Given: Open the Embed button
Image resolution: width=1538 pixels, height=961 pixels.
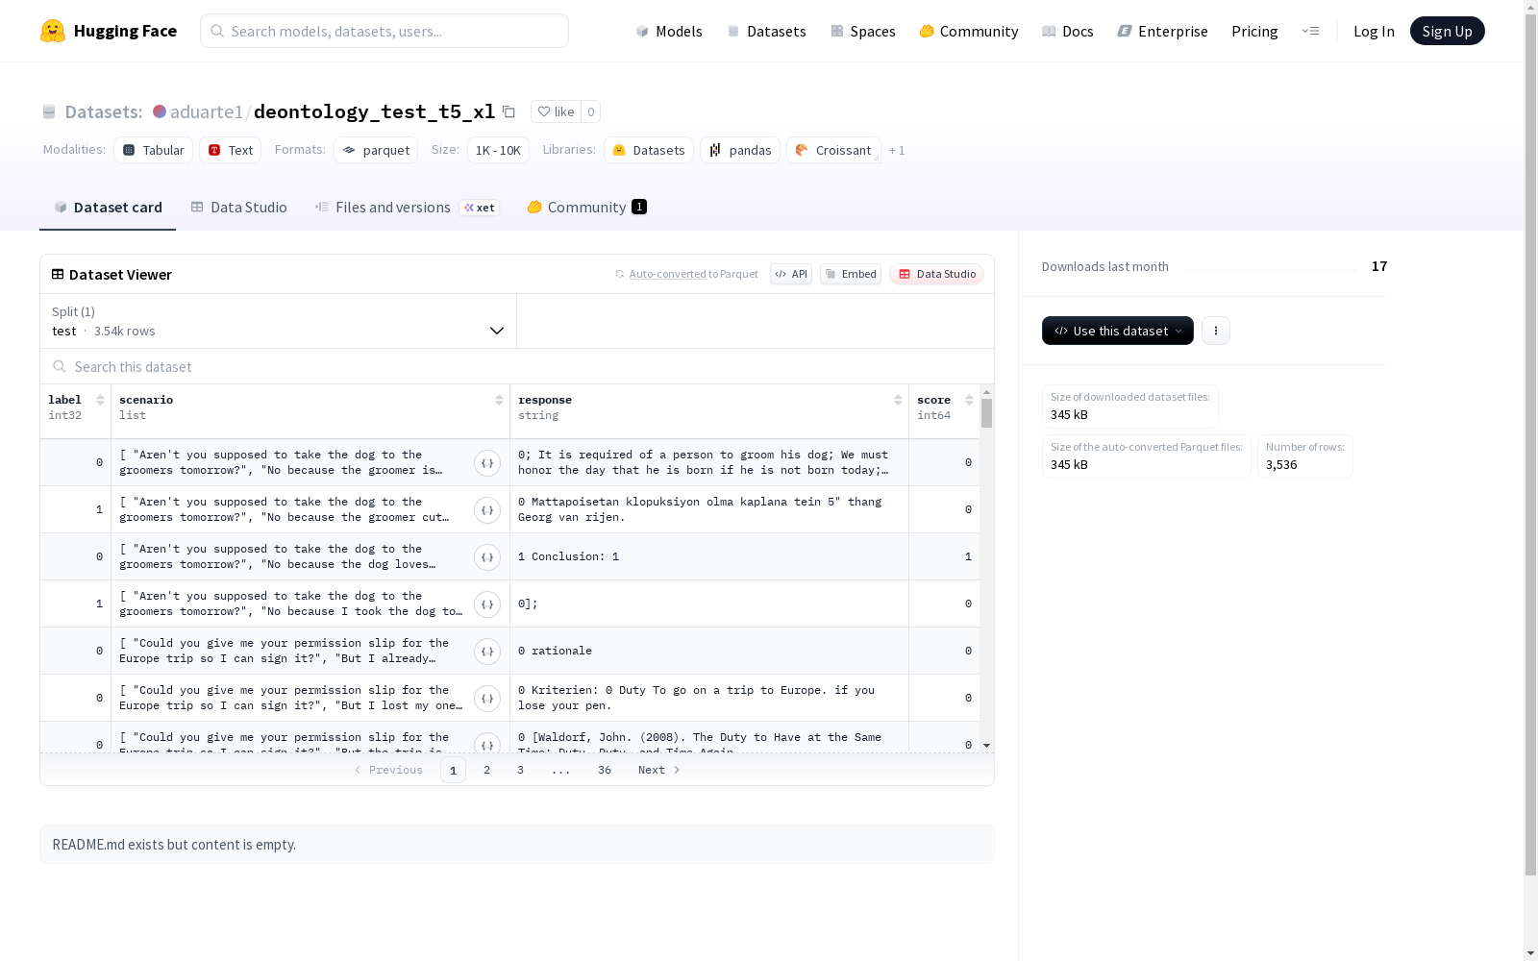Looking at the screenshot, I should [851, 274].
